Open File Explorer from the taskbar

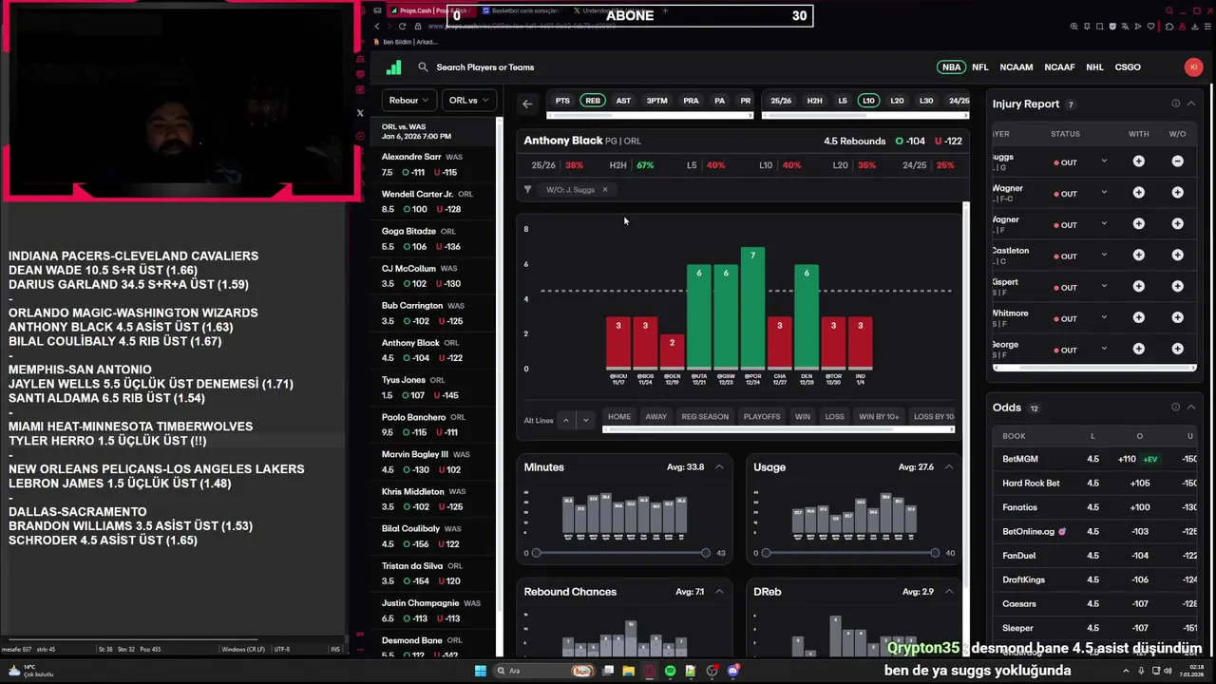(x=628, y=671)
